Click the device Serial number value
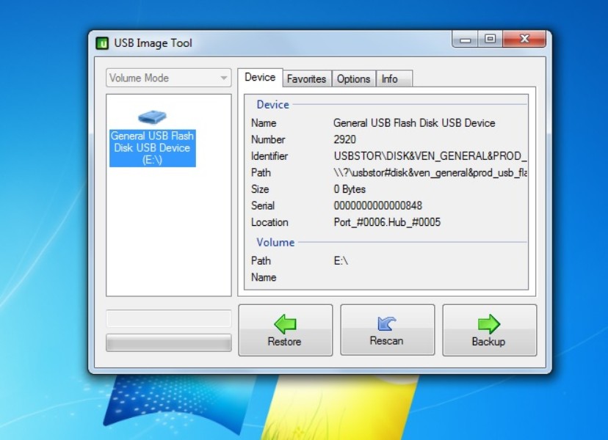This screenshot has width=608, height=440. pos(377,205)
